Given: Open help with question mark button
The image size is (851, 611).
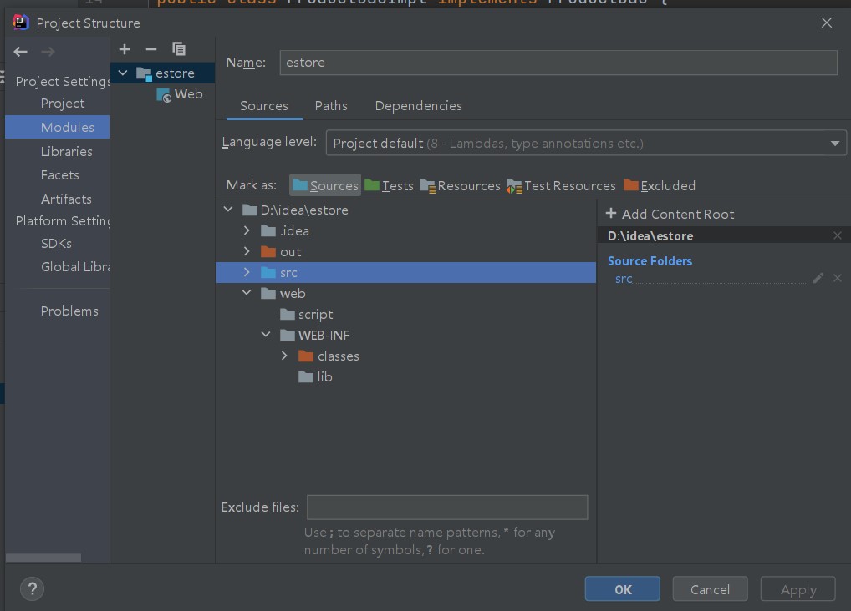Looking at the screenshot, I should point(32,588).
